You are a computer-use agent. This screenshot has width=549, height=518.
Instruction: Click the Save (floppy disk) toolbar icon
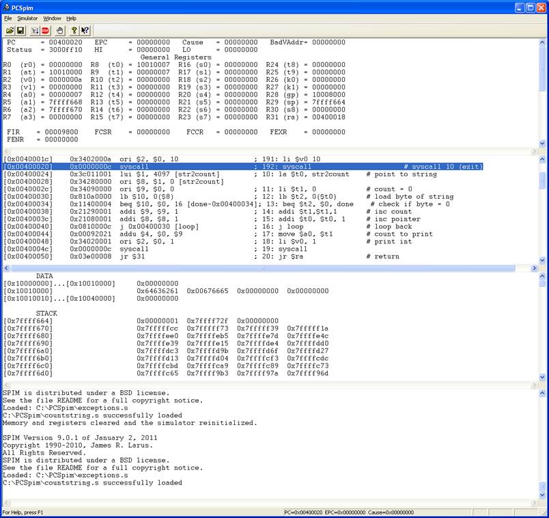[20, 31]
